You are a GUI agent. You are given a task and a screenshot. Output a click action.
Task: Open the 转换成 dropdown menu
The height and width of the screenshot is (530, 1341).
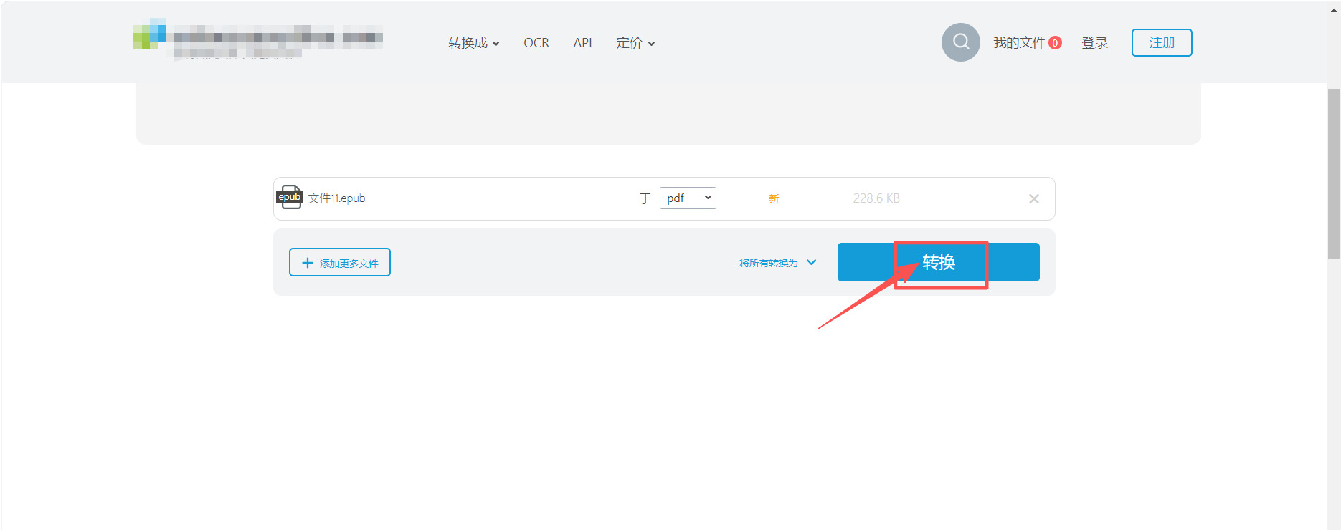pyautogui.click(x=474, y=43)
